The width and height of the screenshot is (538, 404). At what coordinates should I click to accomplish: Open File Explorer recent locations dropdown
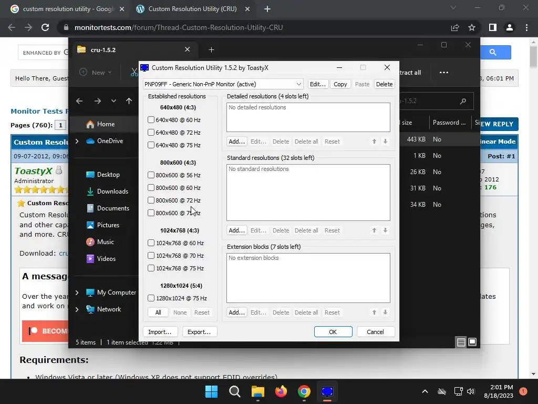click(x=113, y=101)
